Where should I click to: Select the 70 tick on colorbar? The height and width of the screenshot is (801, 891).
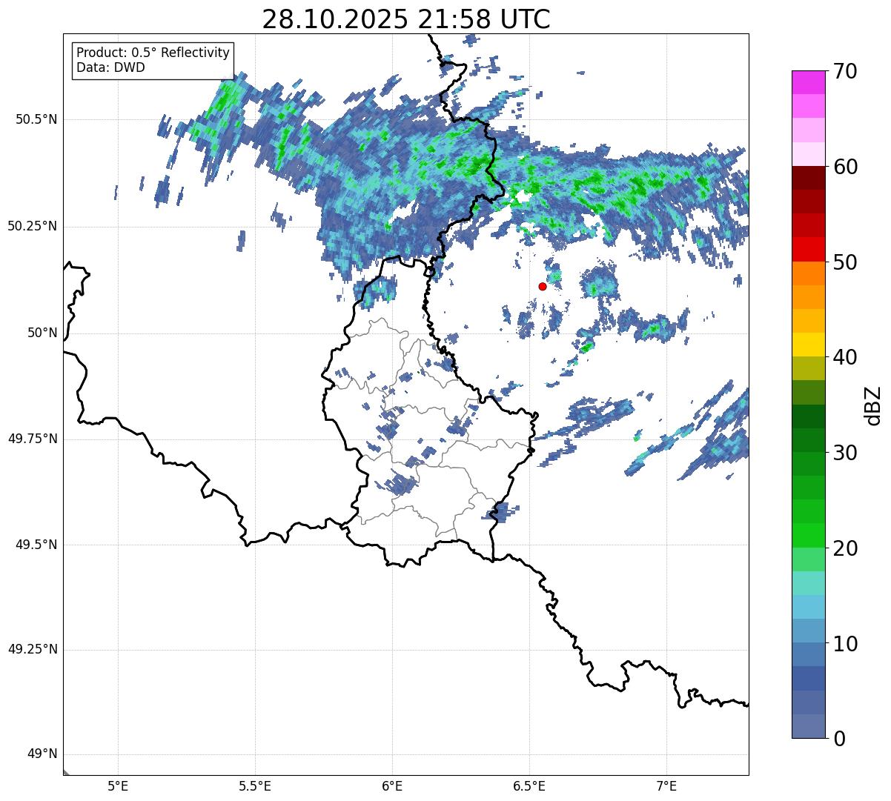(844, 71)
